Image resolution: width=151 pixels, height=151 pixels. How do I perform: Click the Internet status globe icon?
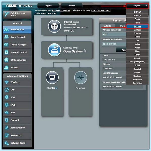(54, 26)
